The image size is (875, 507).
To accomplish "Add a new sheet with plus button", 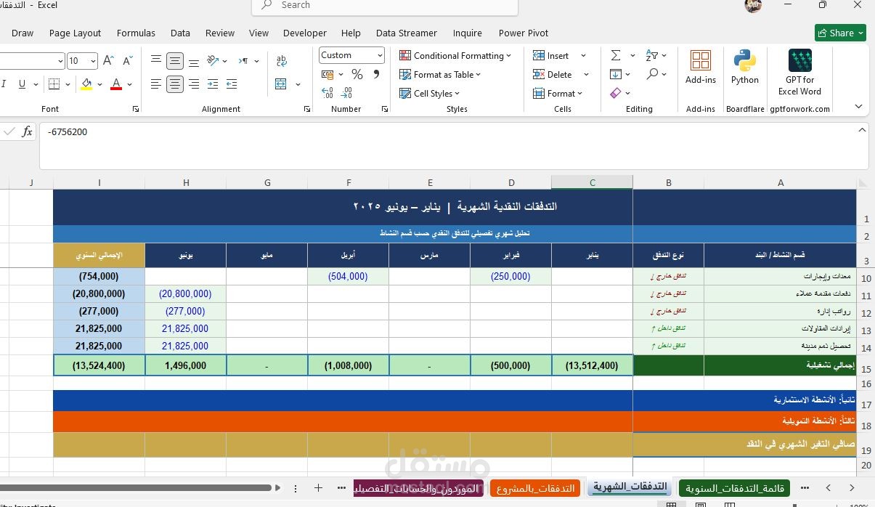I will click(x=318, y=488).
